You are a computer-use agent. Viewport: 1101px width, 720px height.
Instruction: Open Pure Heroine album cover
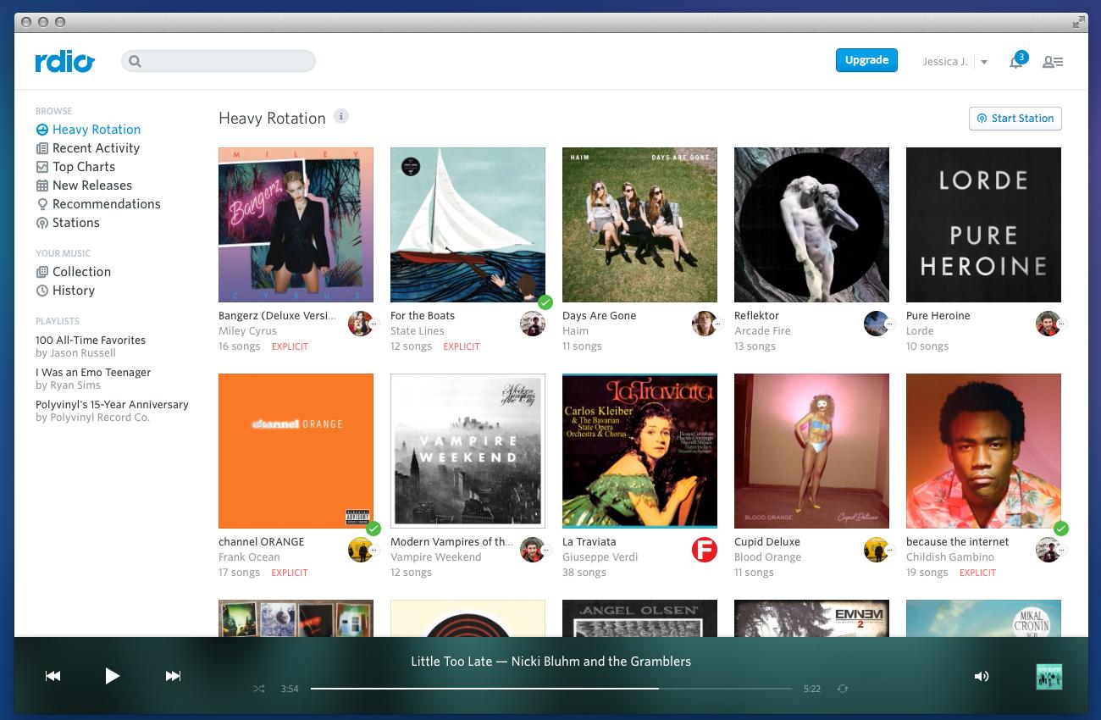(x=983, y=224)
